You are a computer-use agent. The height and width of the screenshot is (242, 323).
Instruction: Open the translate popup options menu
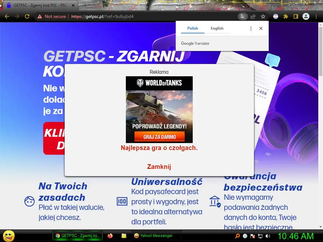click(x=251, y=28)
